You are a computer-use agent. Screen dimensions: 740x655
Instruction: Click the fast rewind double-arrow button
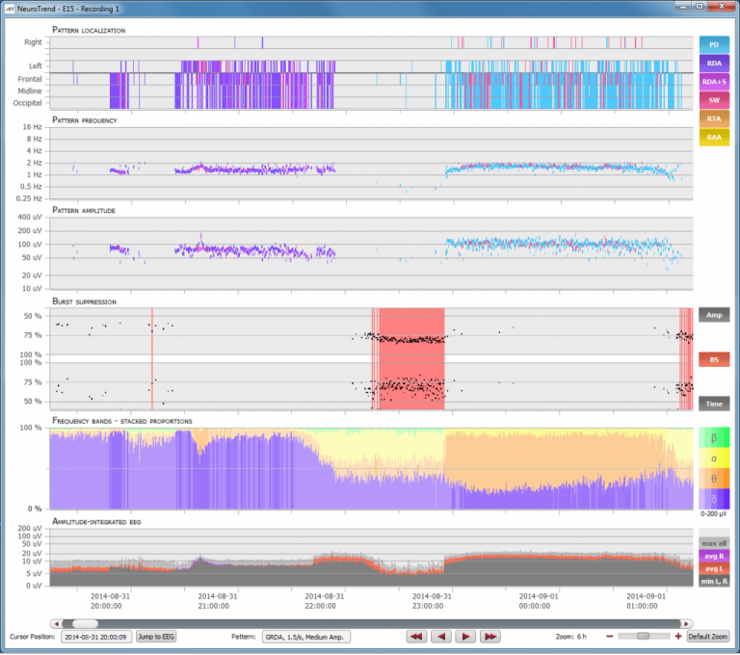[416, 637]
